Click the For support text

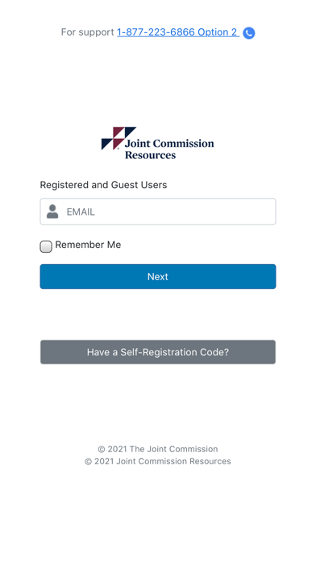pyautogui.click(x=87, y=32)
